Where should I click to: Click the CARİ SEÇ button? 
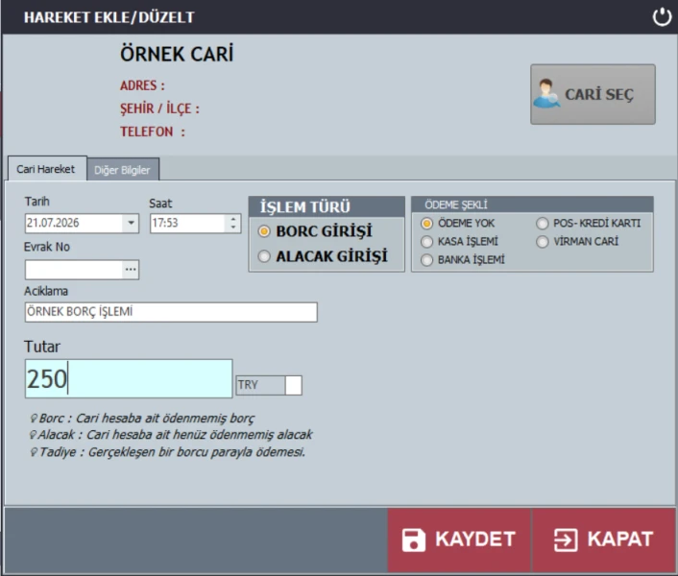point(593,94)
